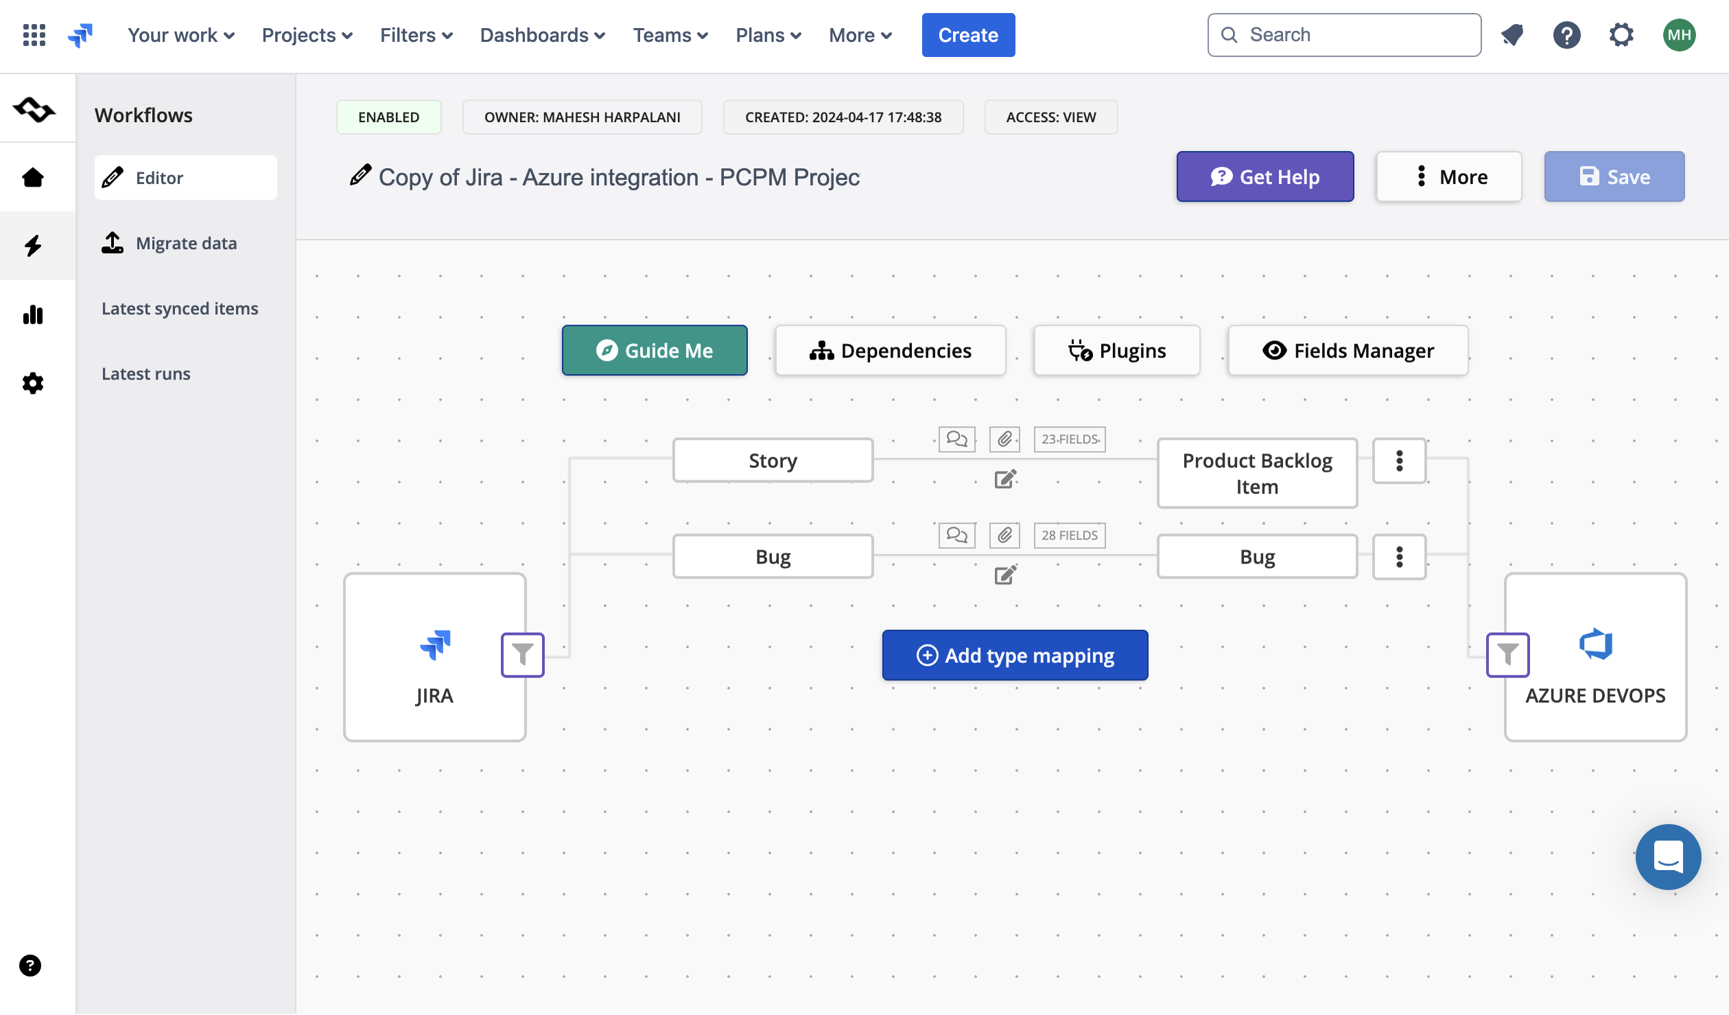Open attachments paperclip for the Bug mapping

1004,535
